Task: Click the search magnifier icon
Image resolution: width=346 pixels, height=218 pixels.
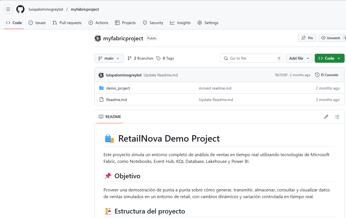Action: (226, 58)
